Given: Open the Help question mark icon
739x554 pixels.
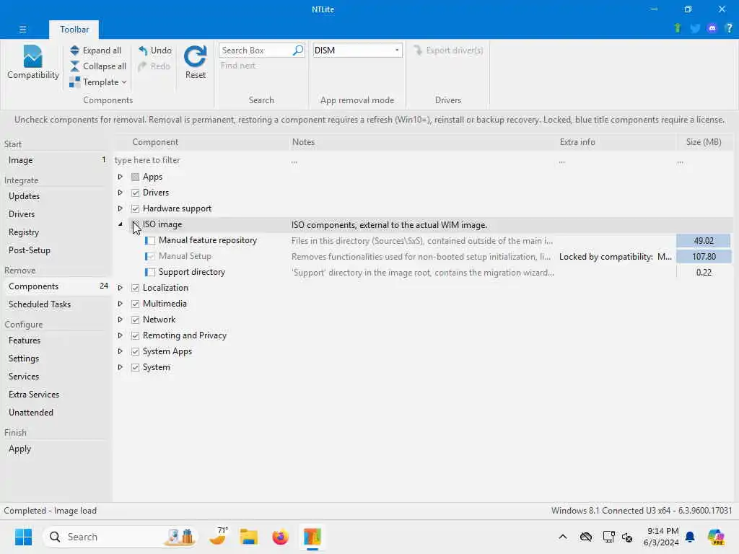Looking at the screenshot, I should coord(729,28).
